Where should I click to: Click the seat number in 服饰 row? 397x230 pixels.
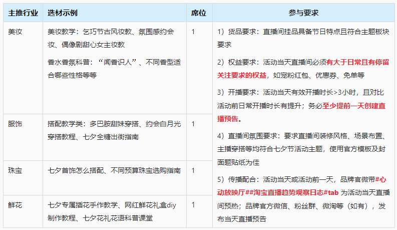tap(193, 124)
